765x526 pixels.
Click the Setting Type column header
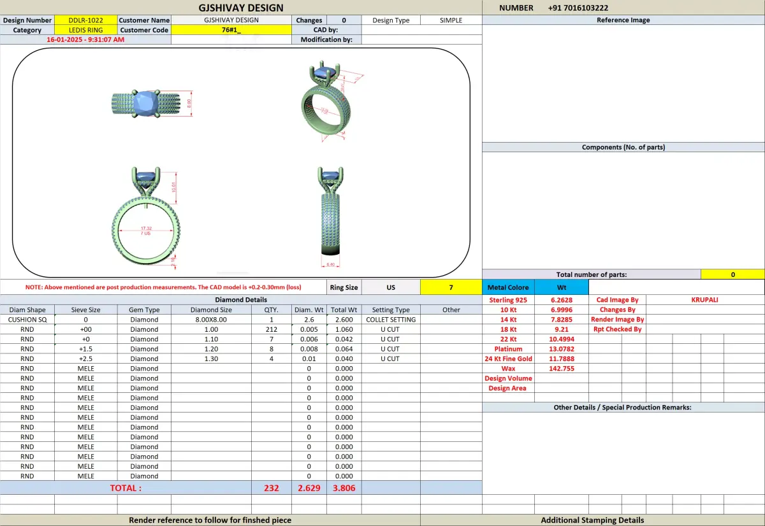tap(391, 309)
